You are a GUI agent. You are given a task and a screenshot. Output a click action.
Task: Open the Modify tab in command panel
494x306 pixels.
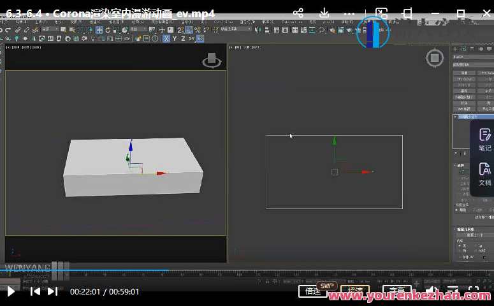tap(464, 49)
